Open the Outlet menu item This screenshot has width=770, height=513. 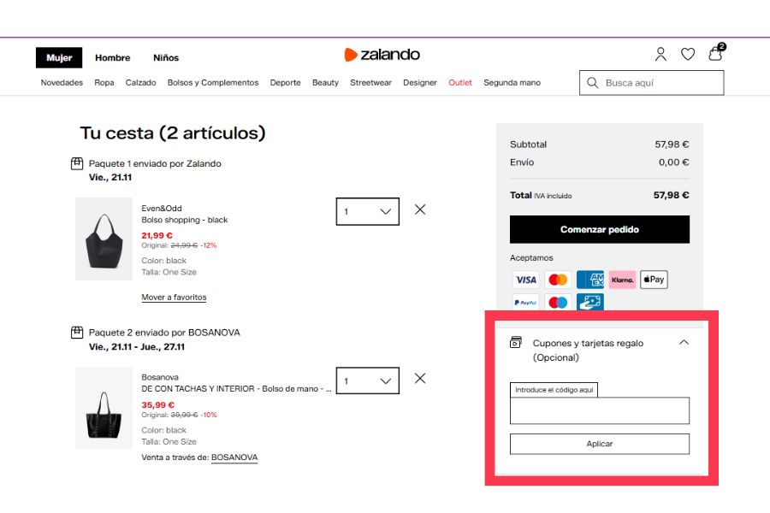460,83
